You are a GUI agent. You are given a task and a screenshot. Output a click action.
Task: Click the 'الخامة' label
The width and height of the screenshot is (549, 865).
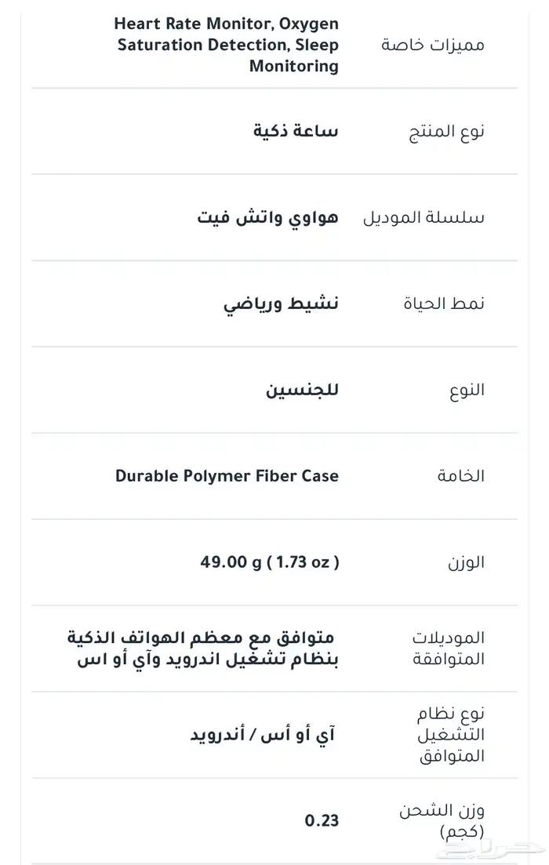point(460,476)
